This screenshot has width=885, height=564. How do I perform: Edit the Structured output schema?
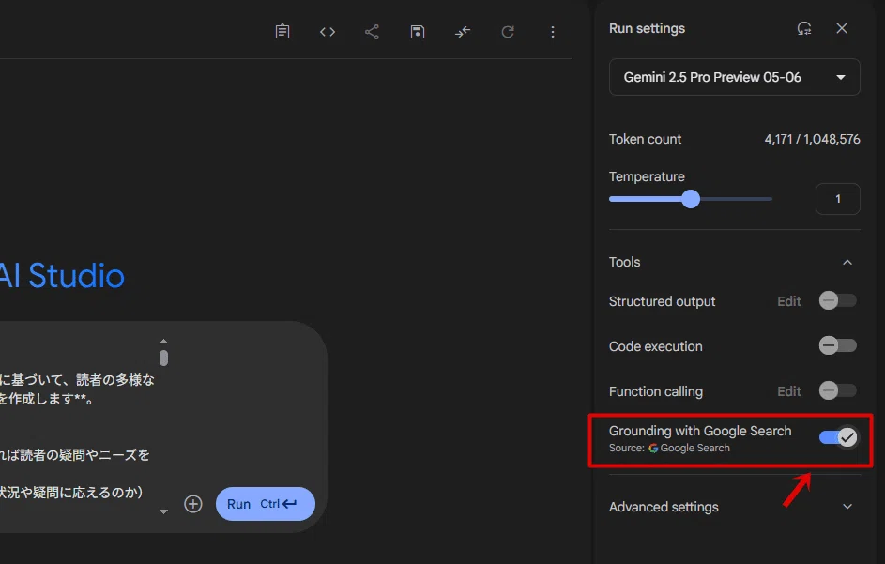[x=789, y=301]
